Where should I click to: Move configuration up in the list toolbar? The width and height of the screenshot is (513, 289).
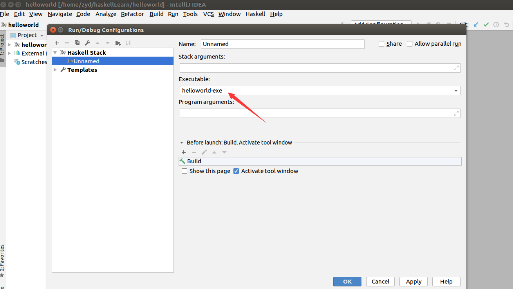click(x=98, y=43)
